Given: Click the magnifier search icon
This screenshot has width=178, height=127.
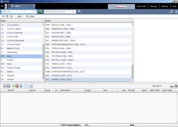Looking at the screenshot, I should (x=79, y=12).
